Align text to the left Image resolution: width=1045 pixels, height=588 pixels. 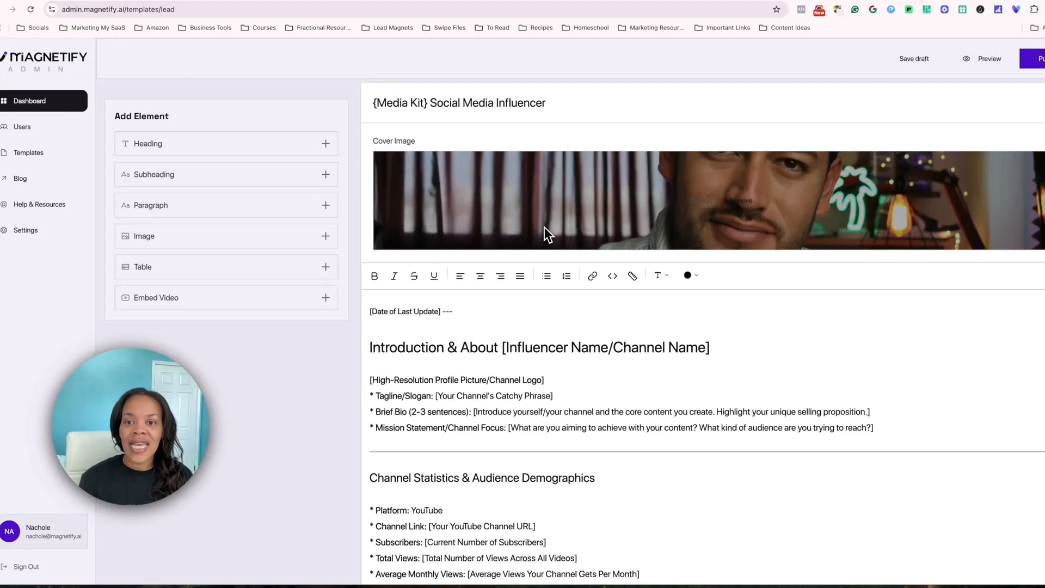pos(460,276)
